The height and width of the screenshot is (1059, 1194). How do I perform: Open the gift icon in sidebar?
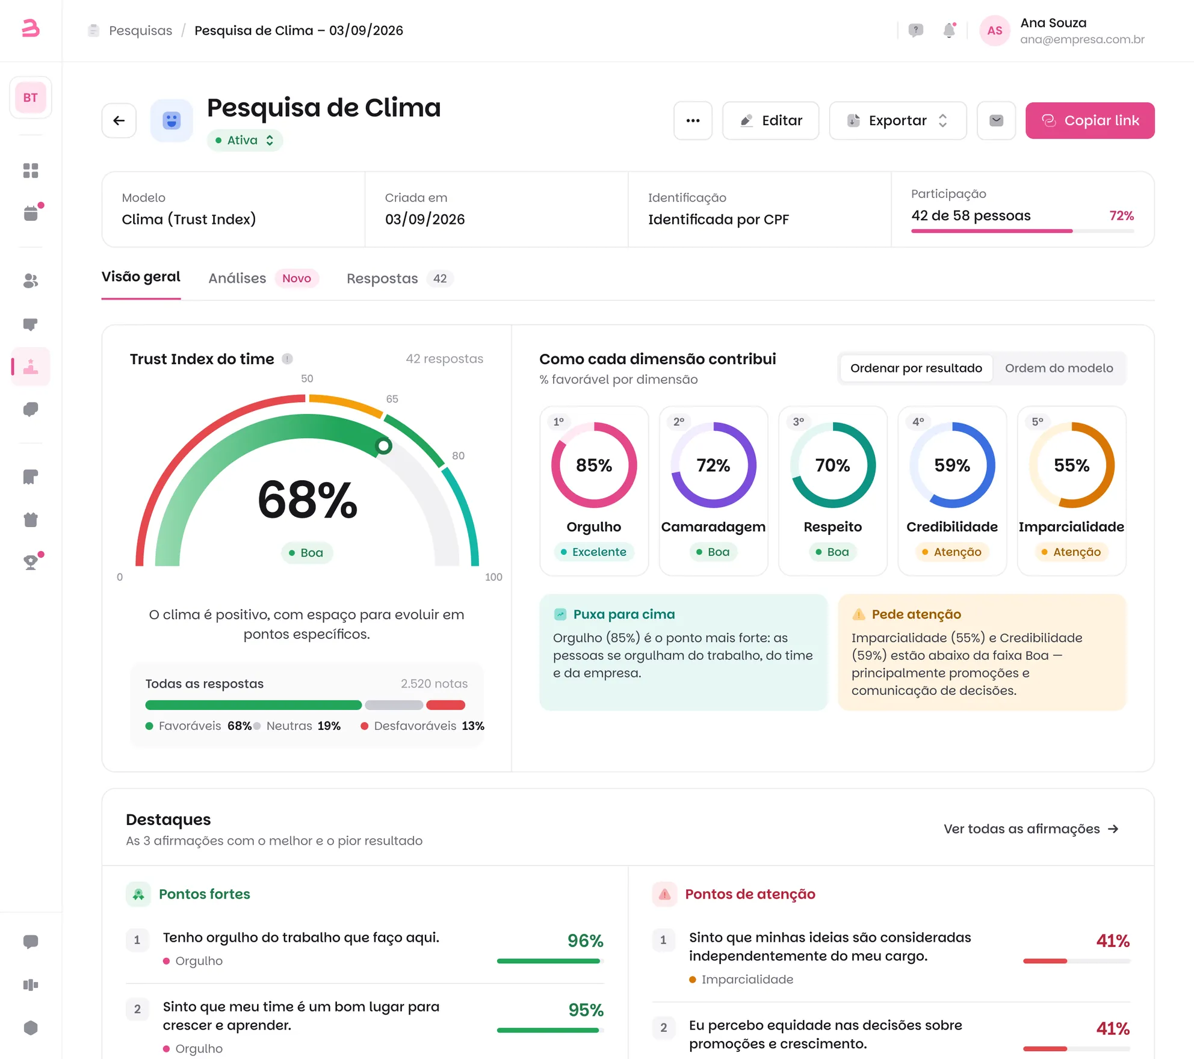pos(31,520)
